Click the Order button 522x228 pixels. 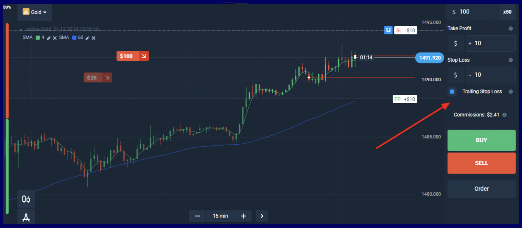481,189
